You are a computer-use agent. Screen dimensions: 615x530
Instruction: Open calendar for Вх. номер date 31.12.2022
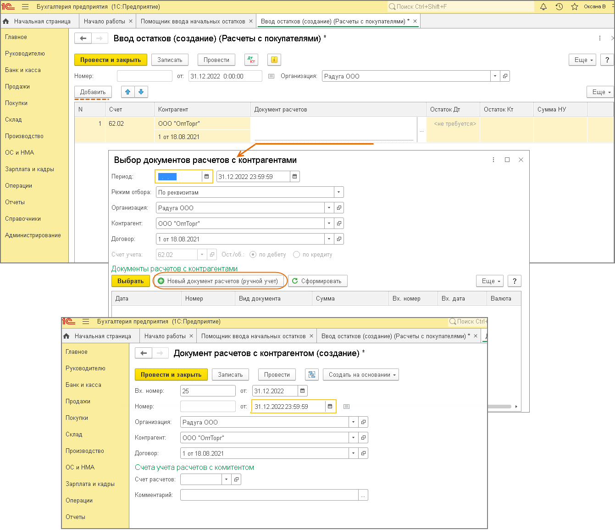tap(303, 391)
